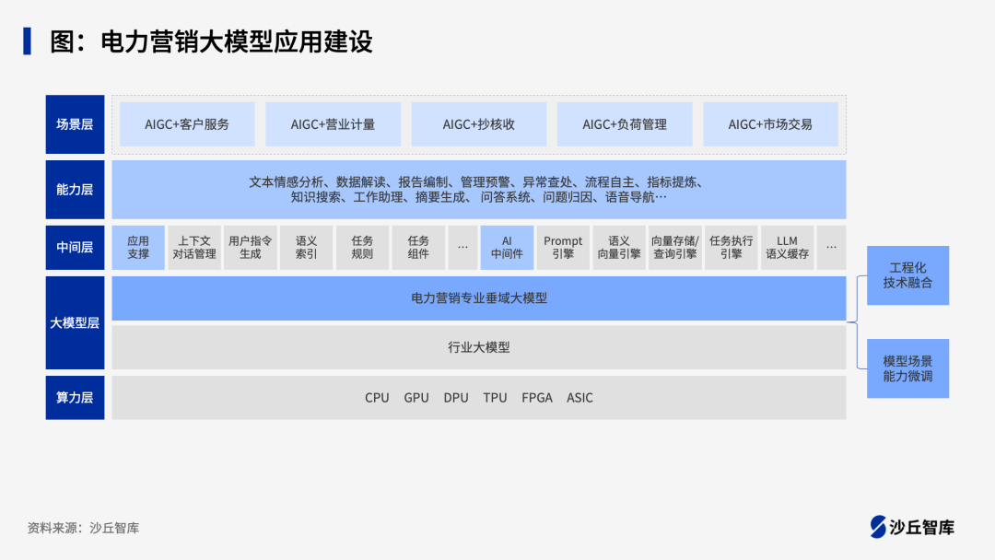
Task: Toggle the 模型场景能力微调 side panel
Action: click(907, 367)
